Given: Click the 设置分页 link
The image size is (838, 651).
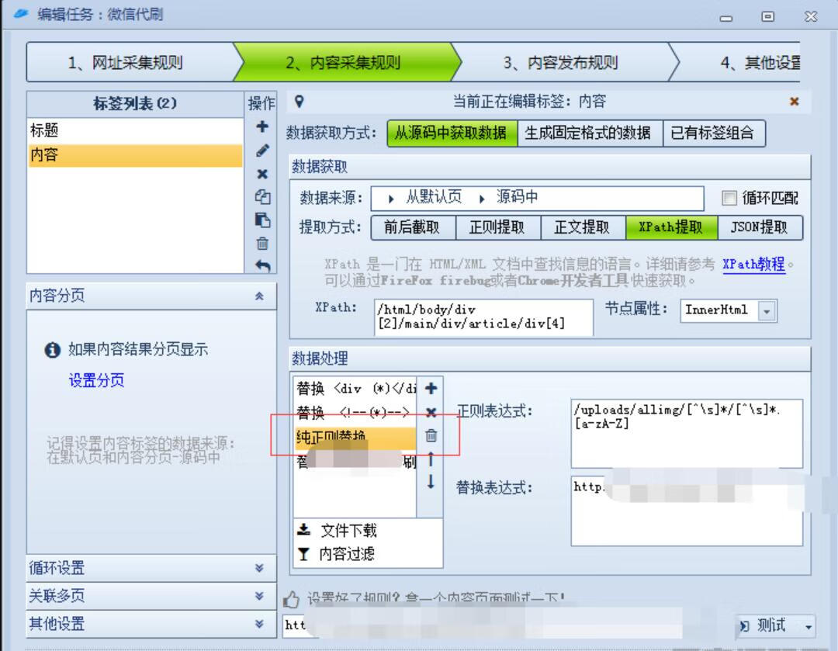Looking at the screenshot, I should coord(97,380).
